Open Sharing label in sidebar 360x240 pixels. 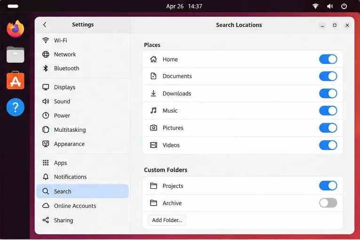[64, 220]
